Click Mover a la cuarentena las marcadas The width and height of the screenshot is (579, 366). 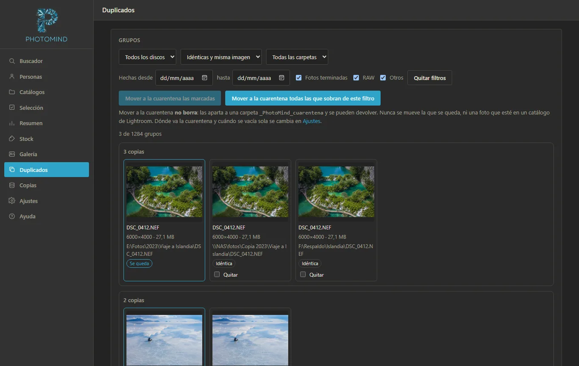coord(170,98)
